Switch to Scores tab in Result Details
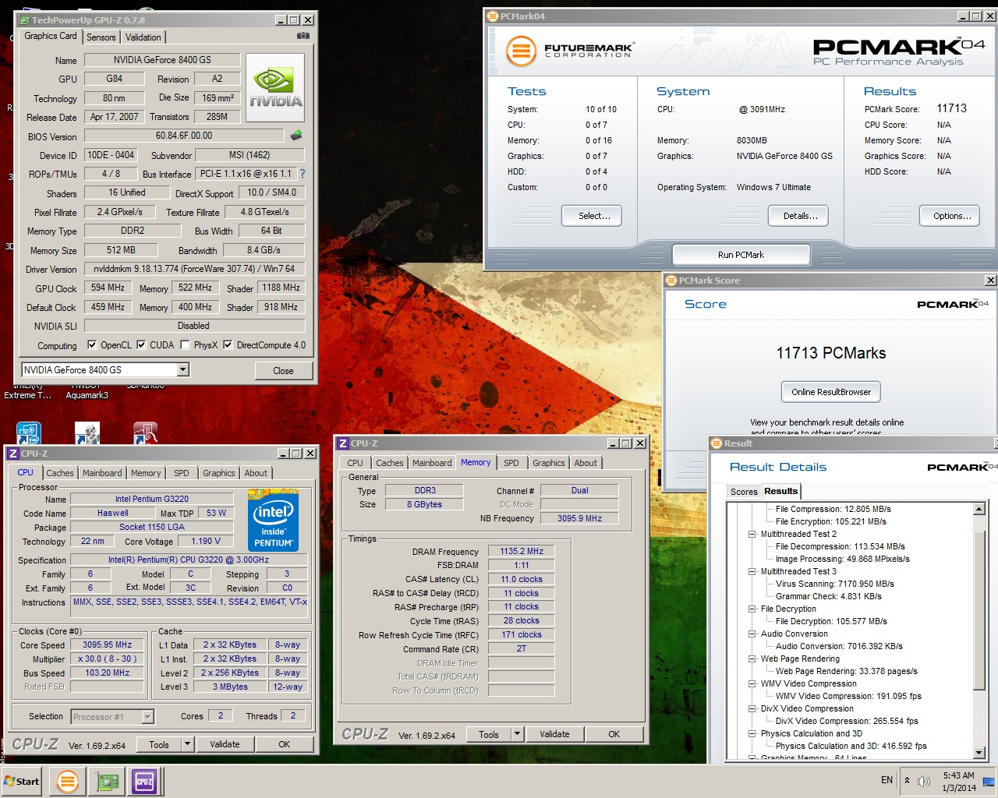Viewport: 998px width, 798px height. [x=744, y=492]
